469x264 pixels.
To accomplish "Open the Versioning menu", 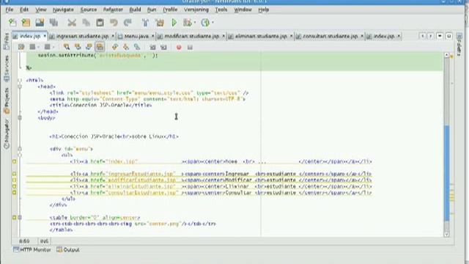I will click(196, 10).
